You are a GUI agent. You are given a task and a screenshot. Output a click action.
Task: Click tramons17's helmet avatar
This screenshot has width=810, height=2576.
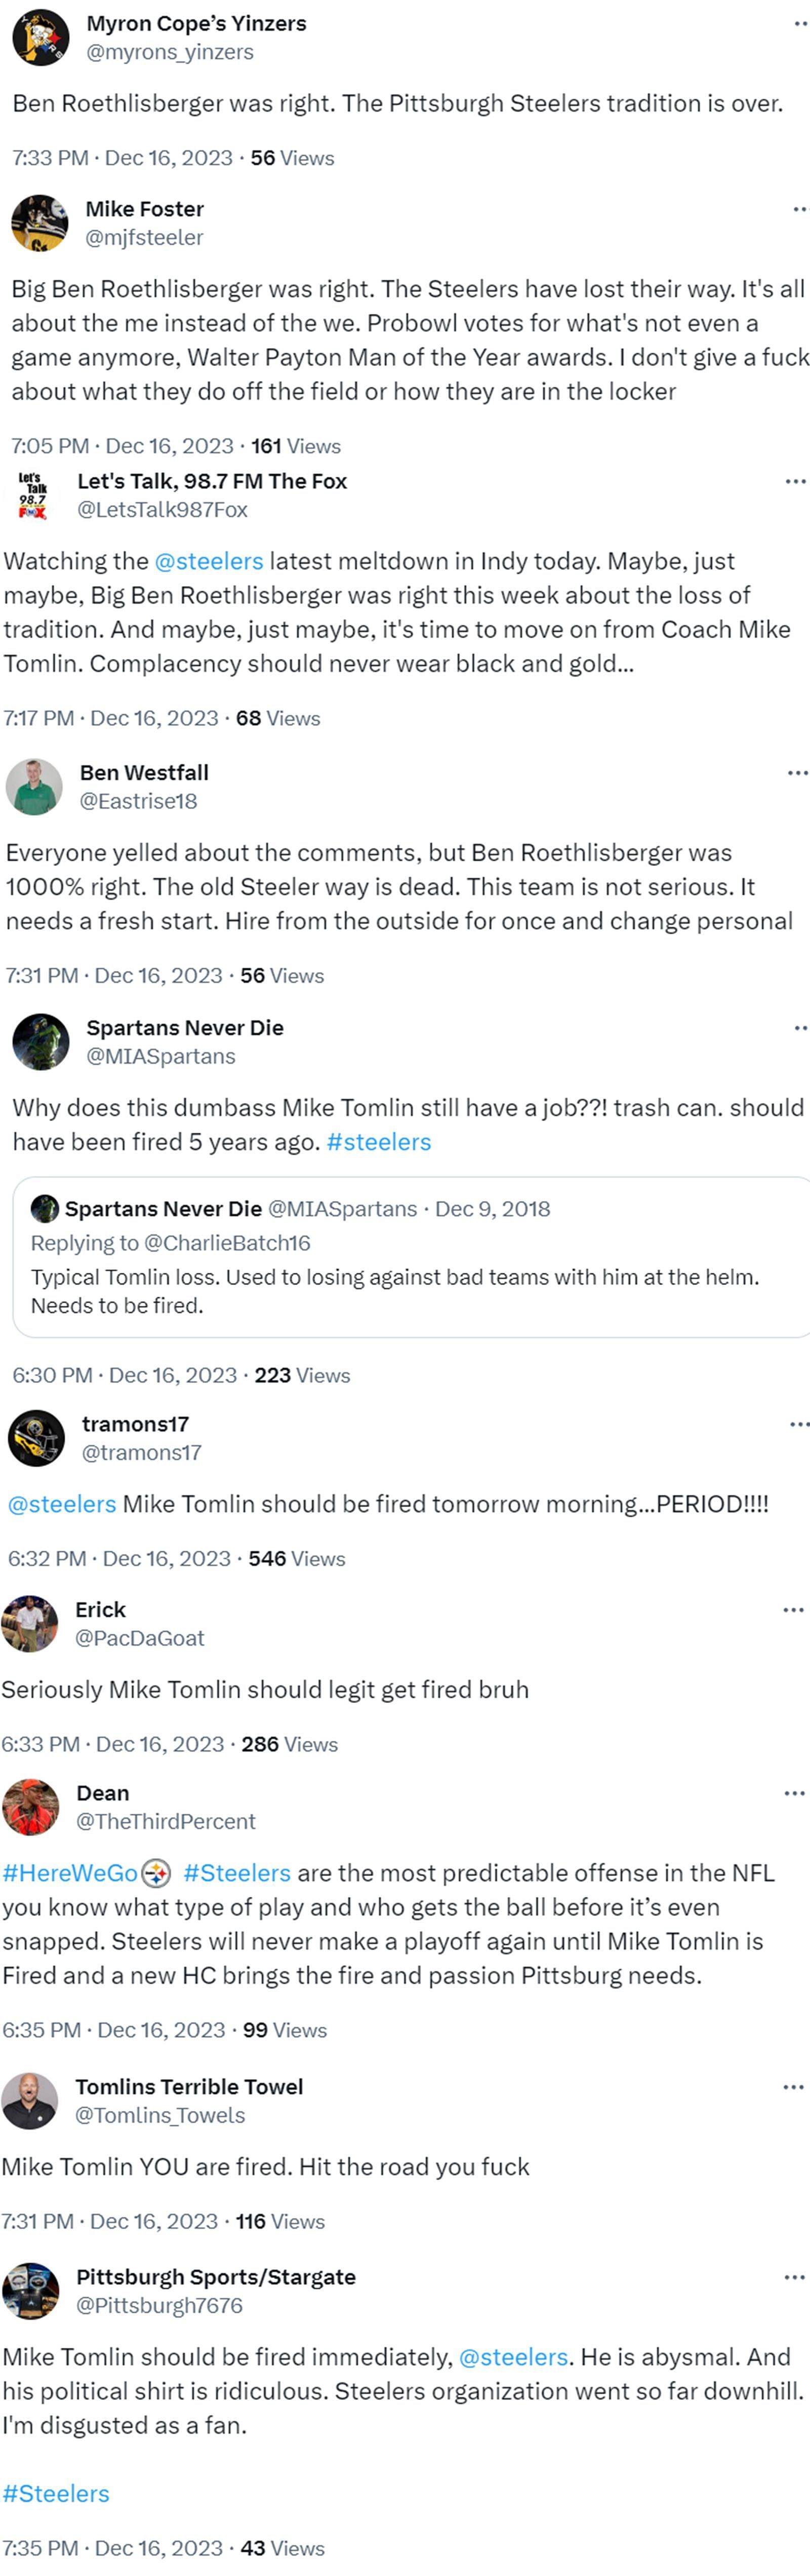[x=37, y=1438]
